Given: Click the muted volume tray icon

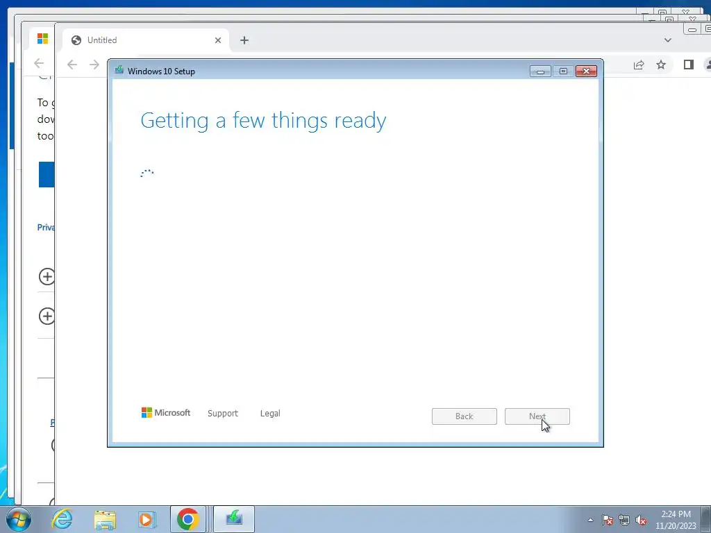Looking at the screenshot, I should [x=641, y=520].
